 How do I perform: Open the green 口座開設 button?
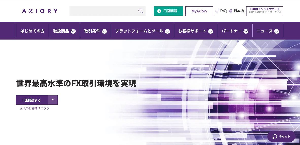[x=168, y=11]
